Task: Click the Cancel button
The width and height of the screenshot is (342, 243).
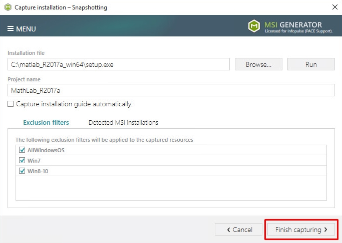Action: pos(238,230)
